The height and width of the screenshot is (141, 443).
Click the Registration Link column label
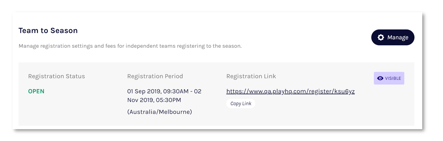click(x=251, y=76)
